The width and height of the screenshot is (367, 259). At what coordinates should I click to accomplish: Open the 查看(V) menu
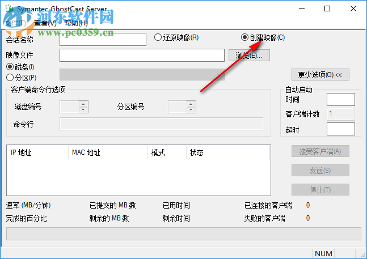tap(45, 23)
